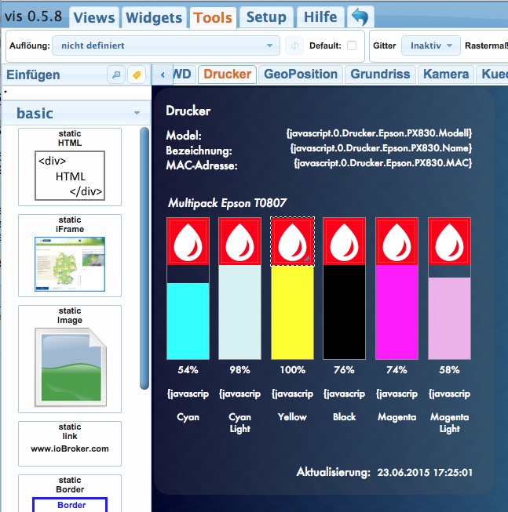Click the Multipack Epson T0807 heading
The image size is (508, 512).
coord(227,203)
